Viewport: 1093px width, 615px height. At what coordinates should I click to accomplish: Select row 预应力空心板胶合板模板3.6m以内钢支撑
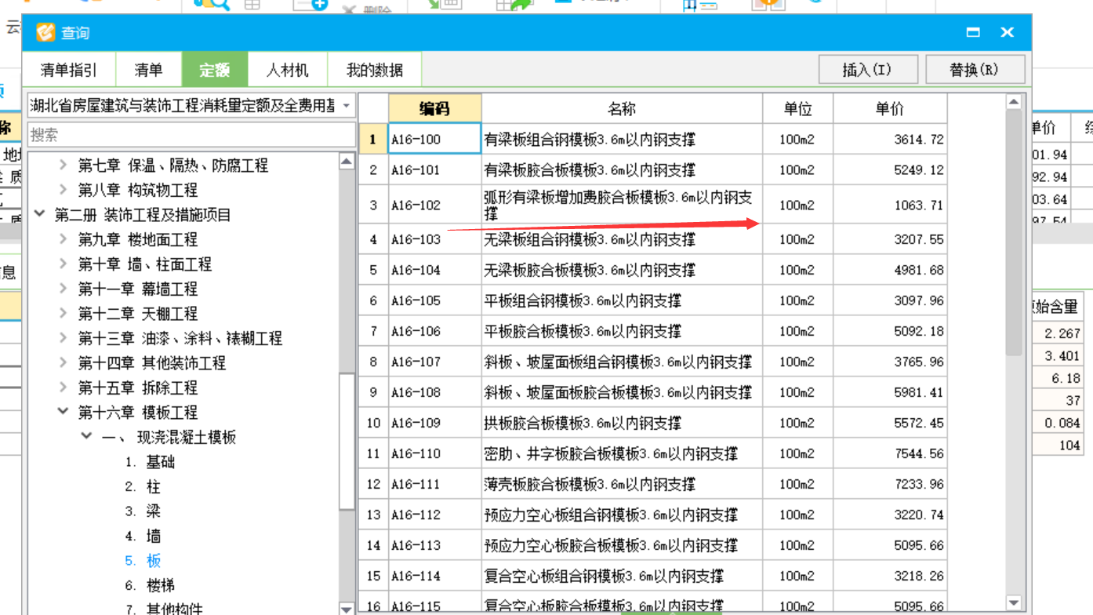click(x=652, y=545)
